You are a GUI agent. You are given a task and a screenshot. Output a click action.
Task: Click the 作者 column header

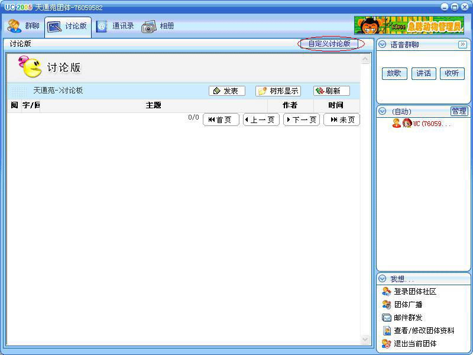pyautogui.click(x=290, y=105)
